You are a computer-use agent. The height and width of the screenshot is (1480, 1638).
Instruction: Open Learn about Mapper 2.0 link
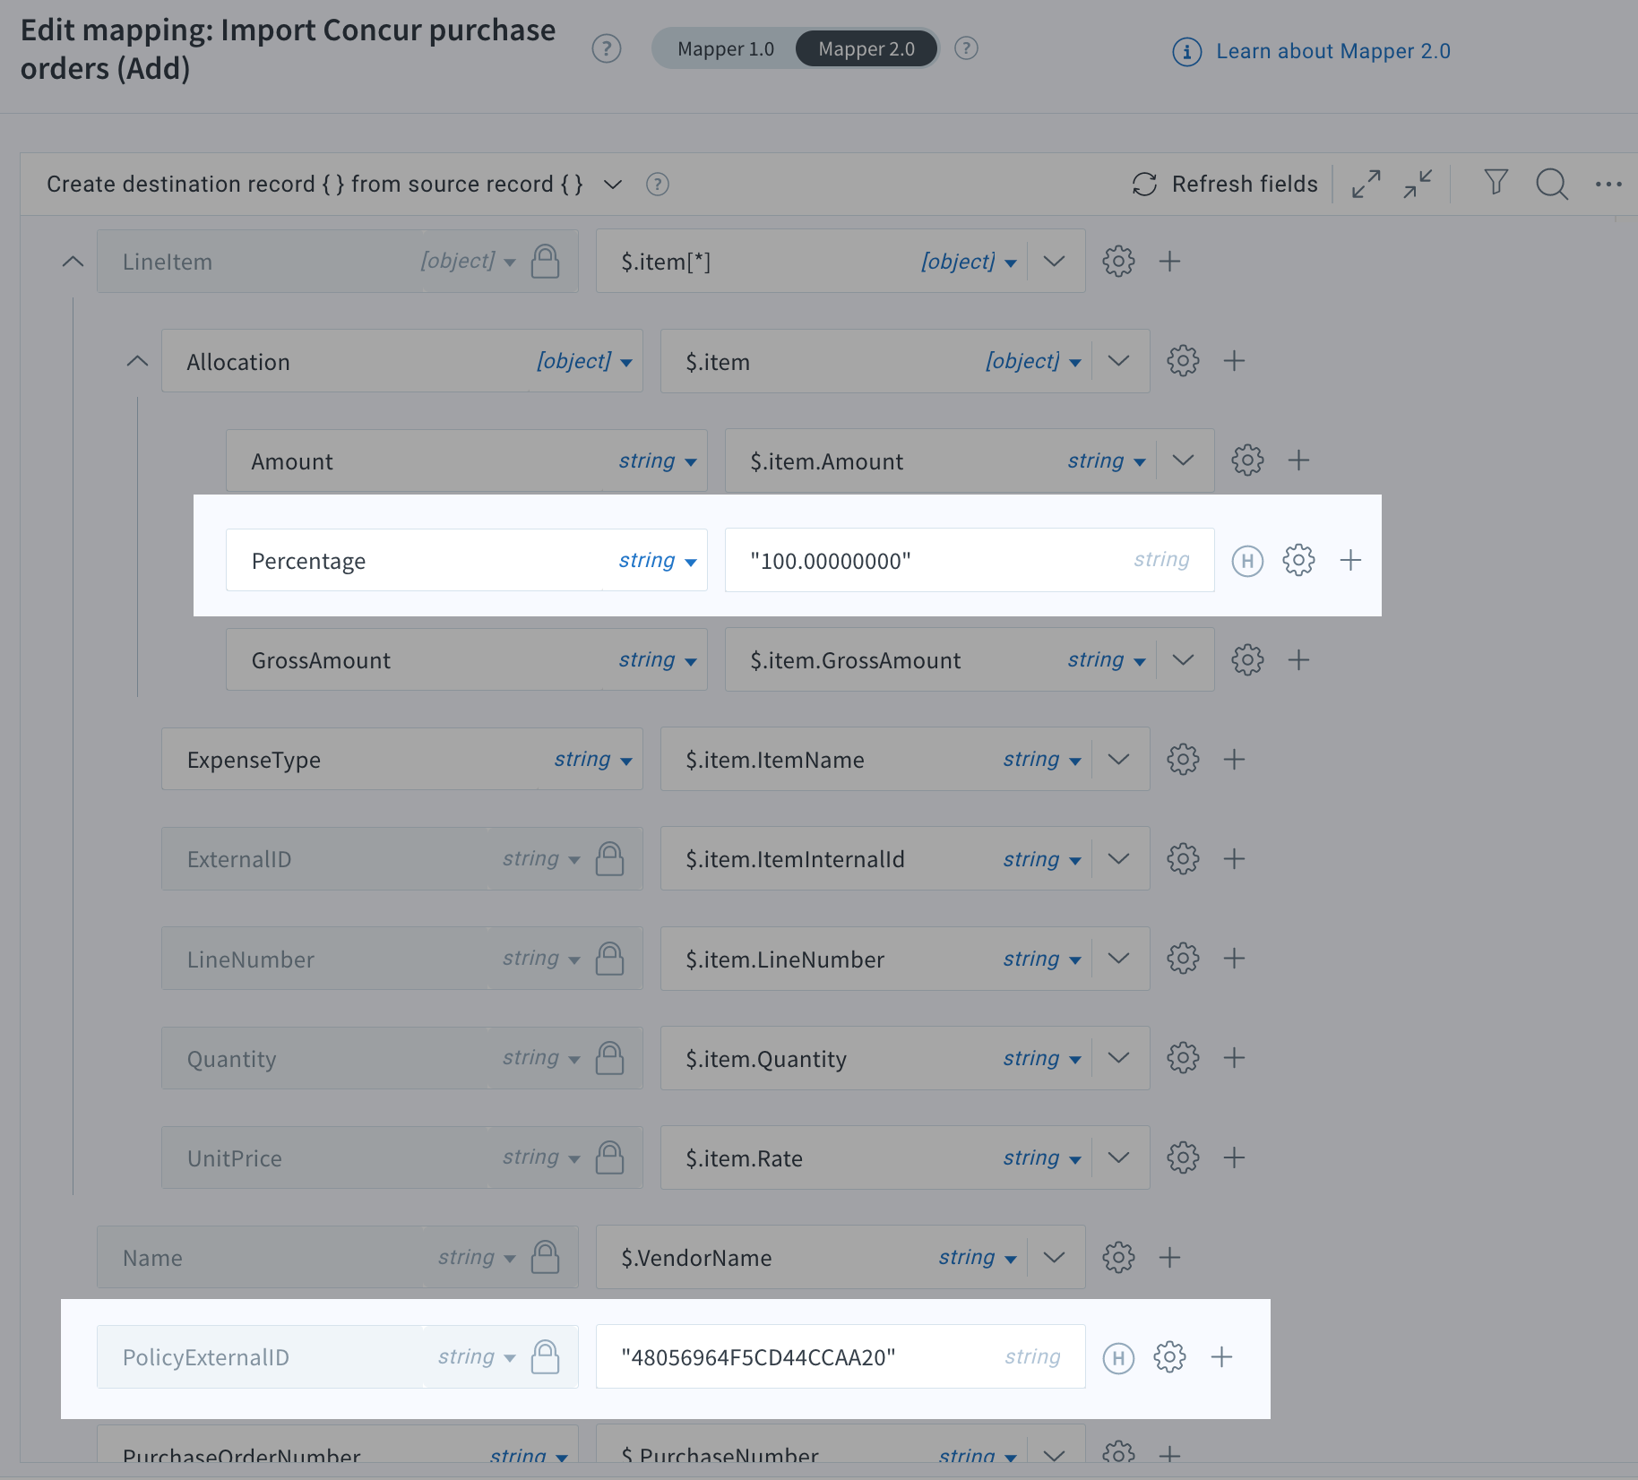[1332, 51]
